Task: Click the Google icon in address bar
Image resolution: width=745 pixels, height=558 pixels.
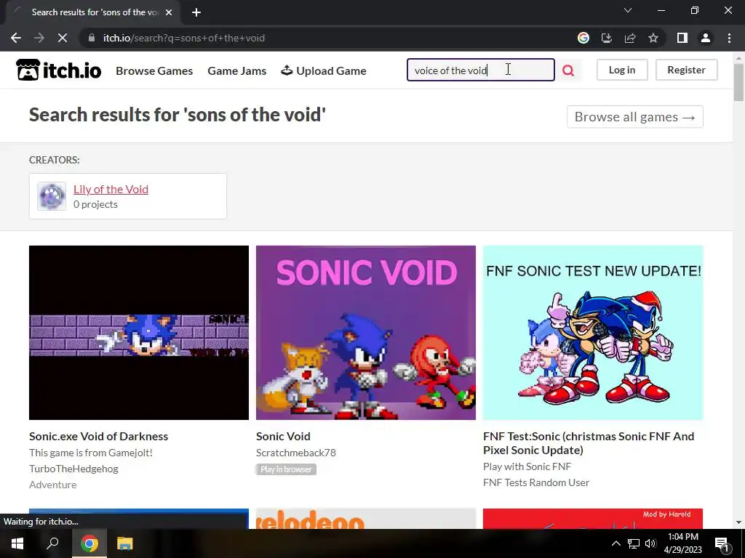Action: tap(583, 38)
